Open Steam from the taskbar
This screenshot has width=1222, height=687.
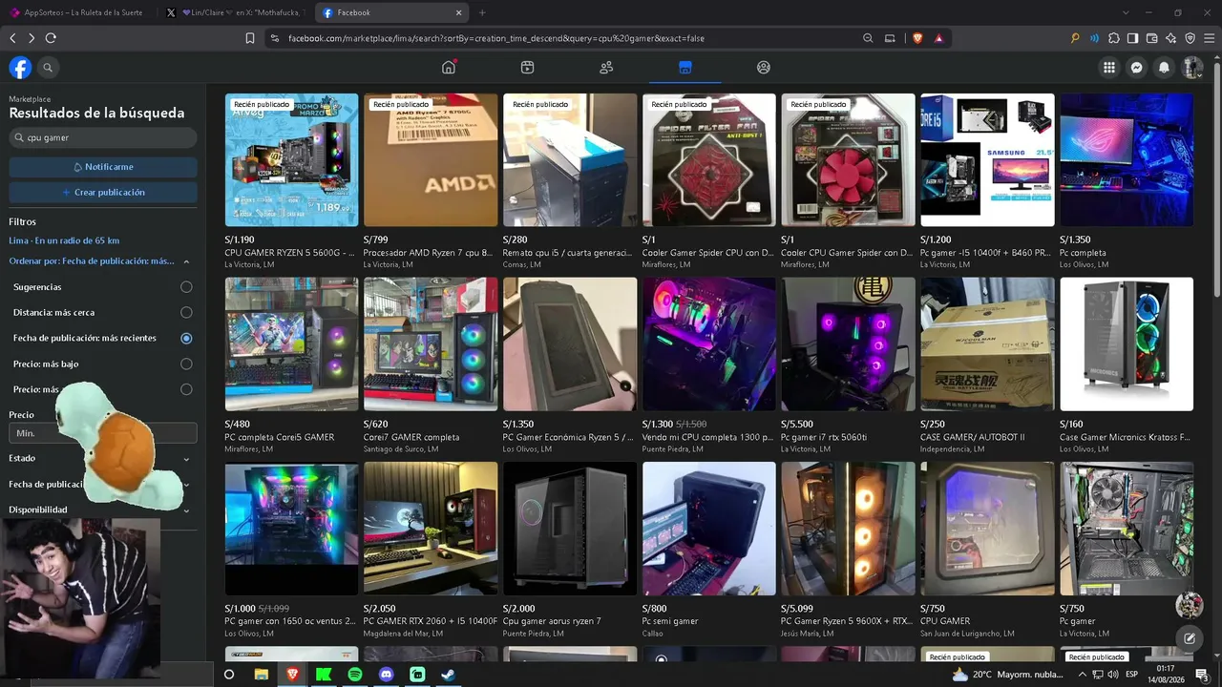(449, 675)
